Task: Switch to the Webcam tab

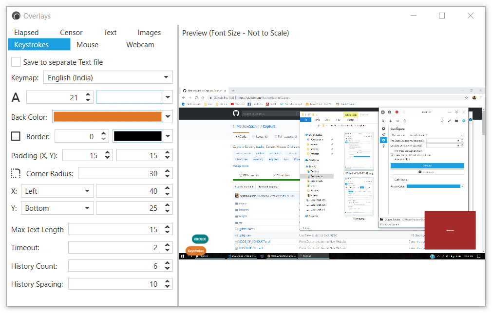Action: click(x=140, y=45)
